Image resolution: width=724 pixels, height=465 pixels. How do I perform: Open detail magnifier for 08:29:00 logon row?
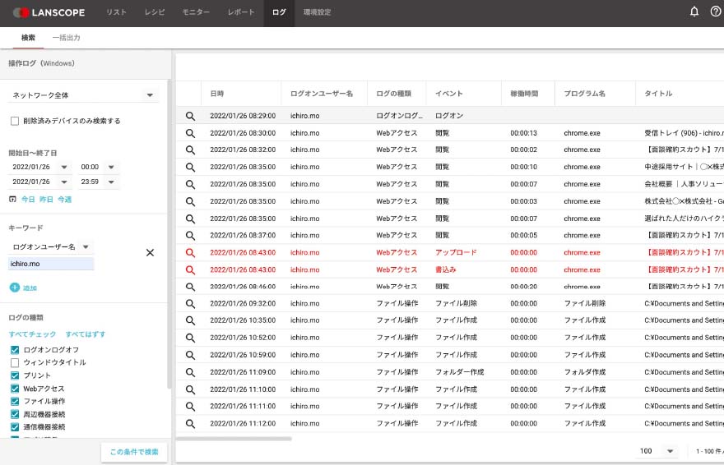[x=190, y=116]
